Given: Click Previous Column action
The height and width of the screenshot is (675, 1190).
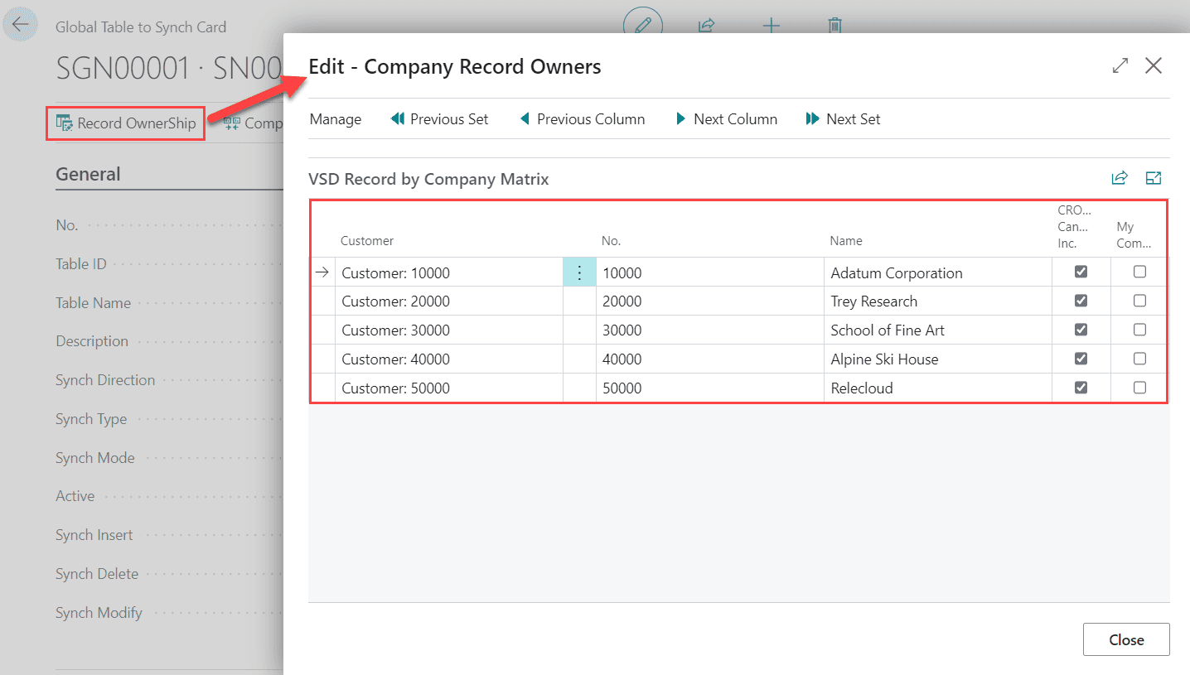Looking at the screenshot, I should (582, 119).
